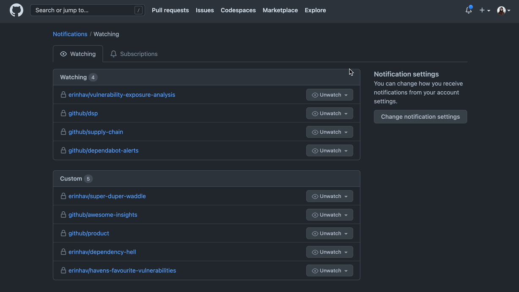Click the GitHub Octocat logo
Viewport: 519px width, 292px height.
[16, 10]
